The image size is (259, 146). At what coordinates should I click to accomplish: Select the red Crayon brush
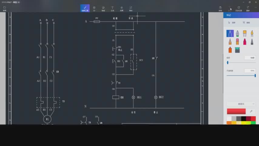[245, 41]
